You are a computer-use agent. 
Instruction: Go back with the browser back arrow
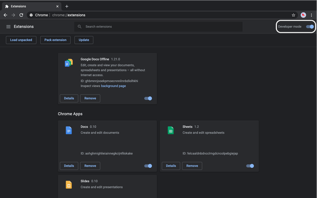[5, 15]
